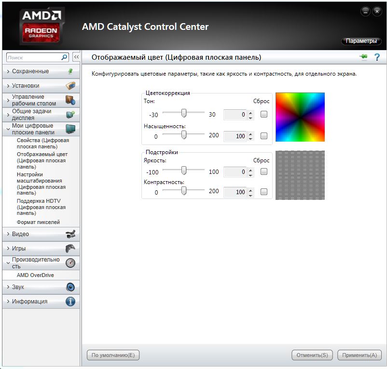
Task: Click the Общие задачи дисплея icon
Action: click(x=70, y=115)
